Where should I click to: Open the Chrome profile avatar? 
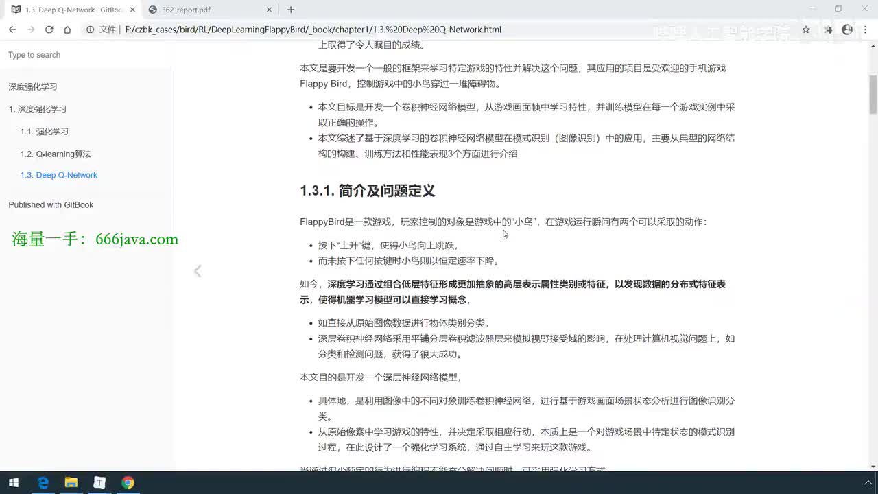point(847,30)
